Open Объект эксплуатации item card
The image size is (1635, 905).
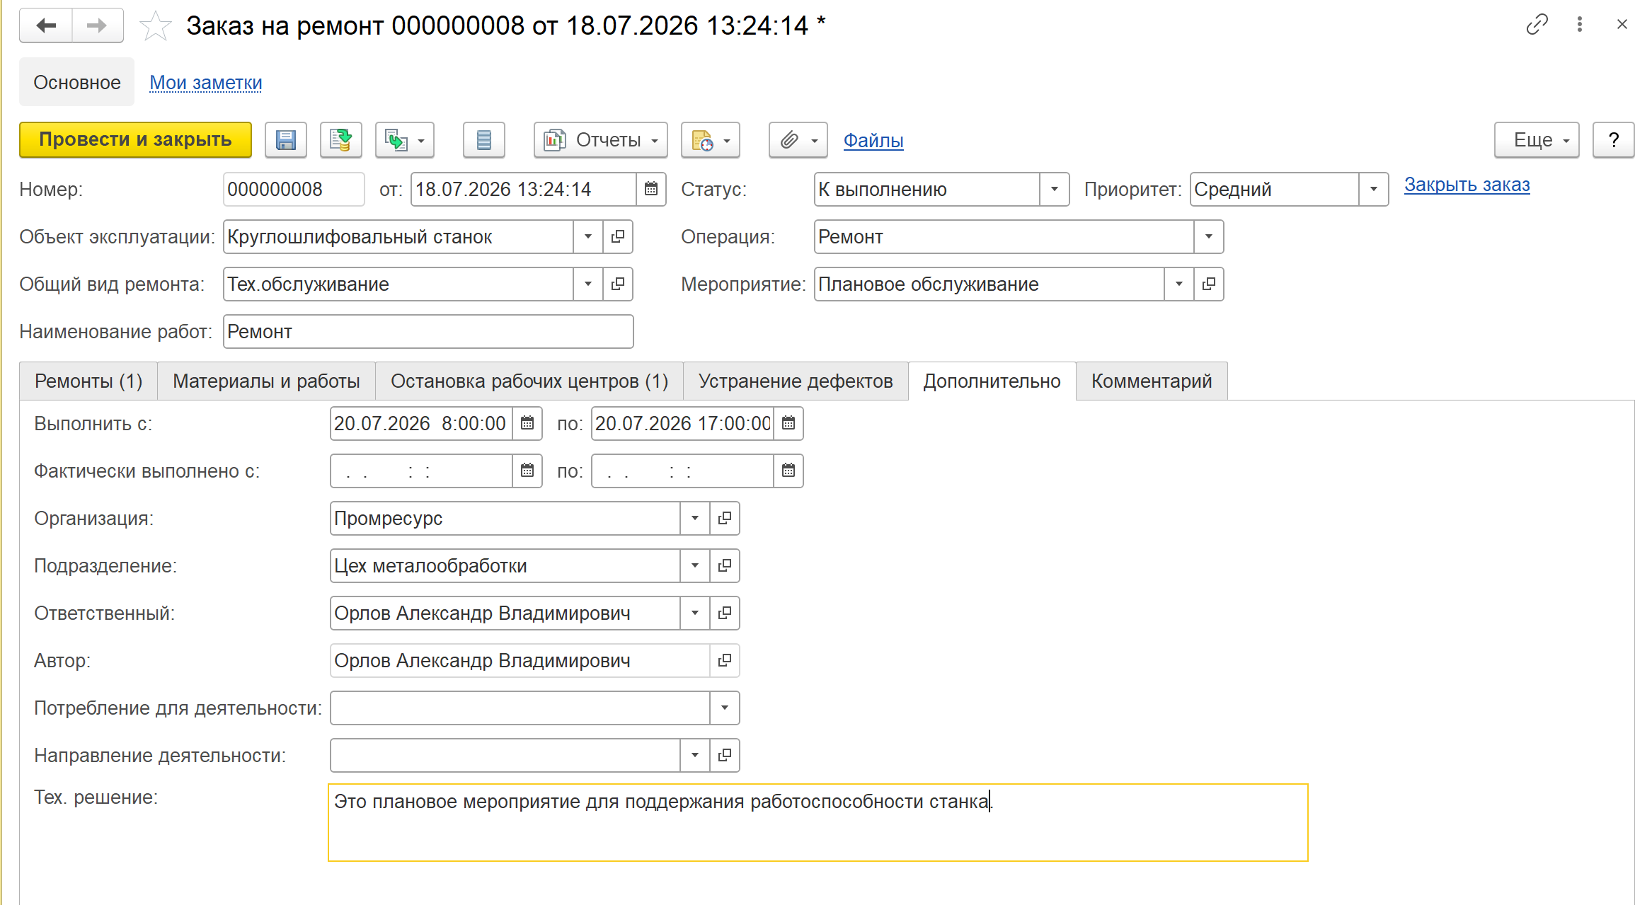(618, 237)
